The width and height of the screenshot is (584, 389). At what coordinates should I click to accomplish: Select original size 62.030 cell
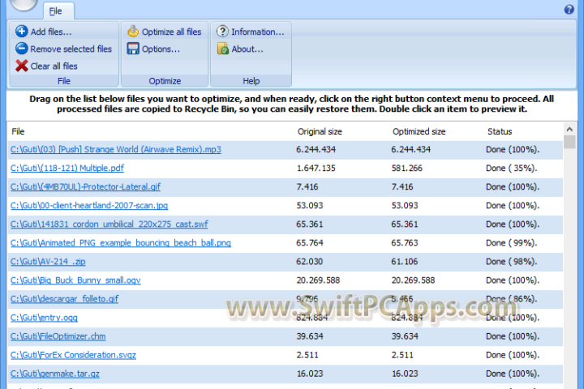click(x=310, y=262)
